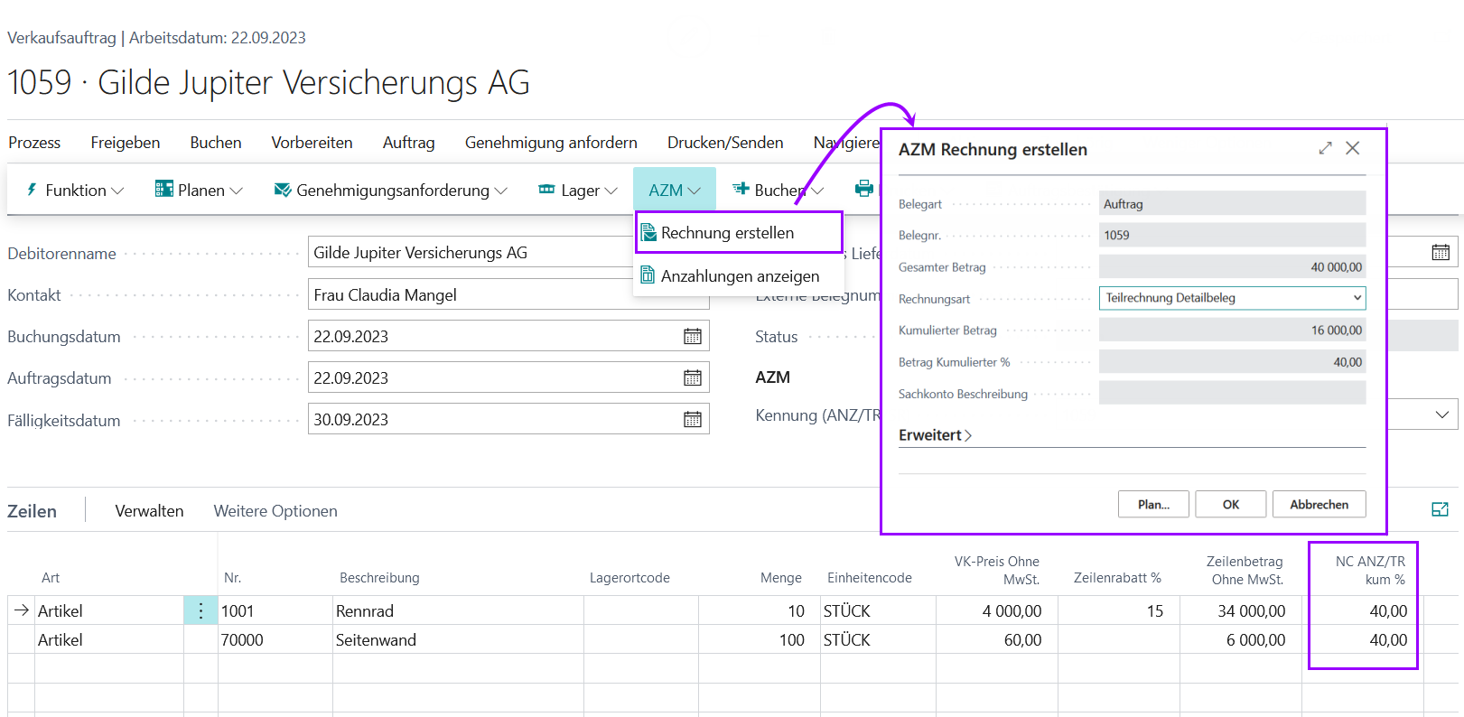Expand the AZM dialog to full size
Screen dimensions: 1464x717
click(x=1325, y=148)
